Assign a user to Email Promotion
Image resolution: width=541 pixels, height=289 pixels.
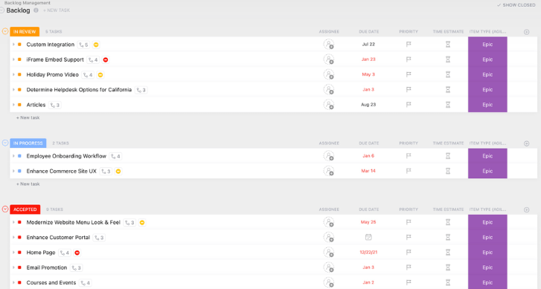click(x=329, y=267)
